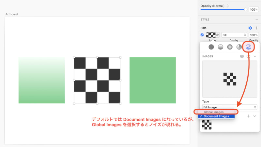Image resolution: width=261 pixels, height=147 pixels.
Task: Select the solid green square
Action: click(x=153, y=80)
